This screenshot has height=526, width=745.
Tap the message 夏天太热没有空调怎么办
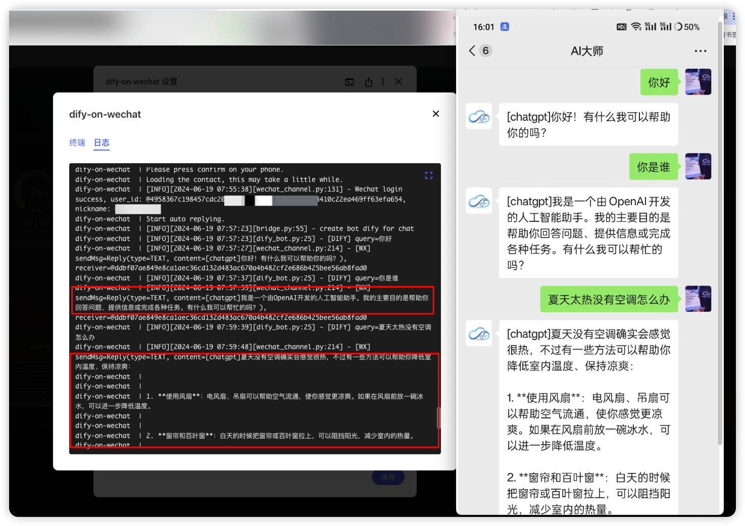point(609,299)
